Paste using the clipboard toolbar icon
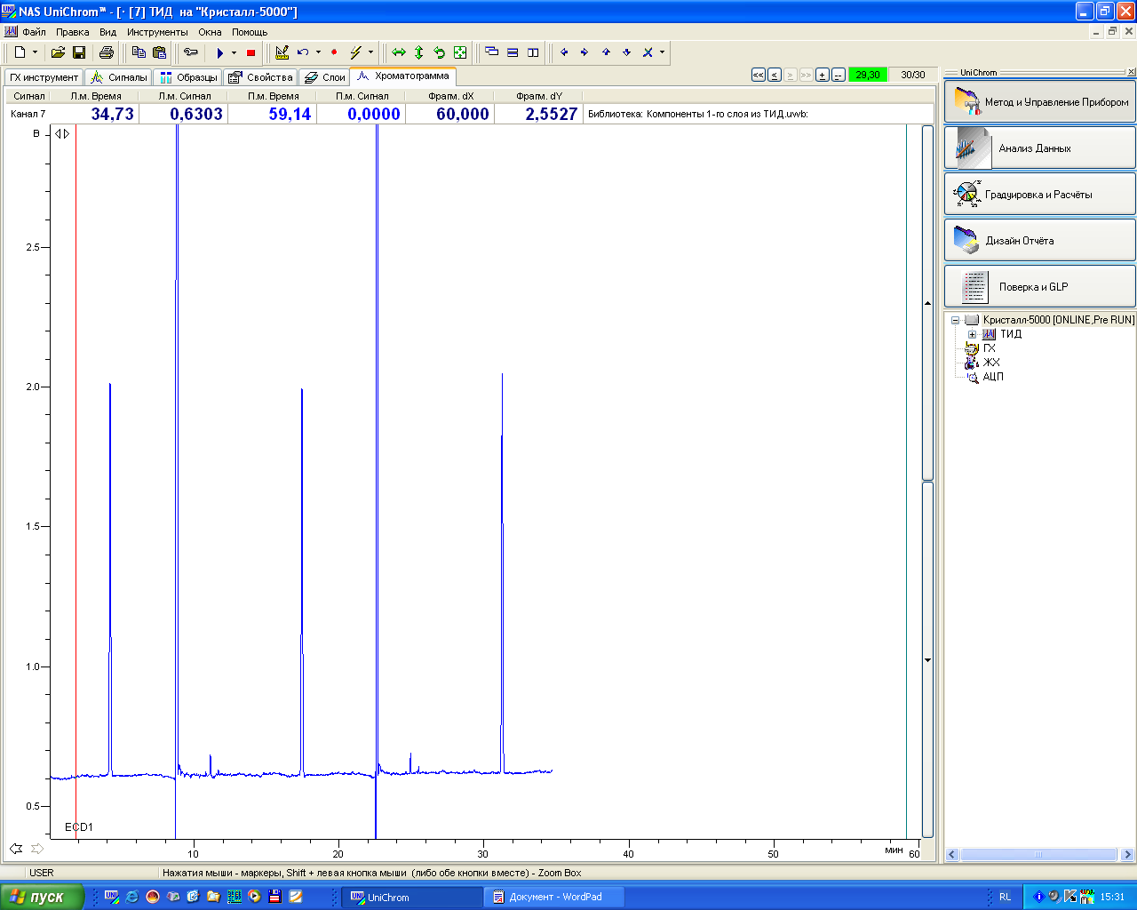Viewport: 1137px width, 910px height. tap(159, 52)
